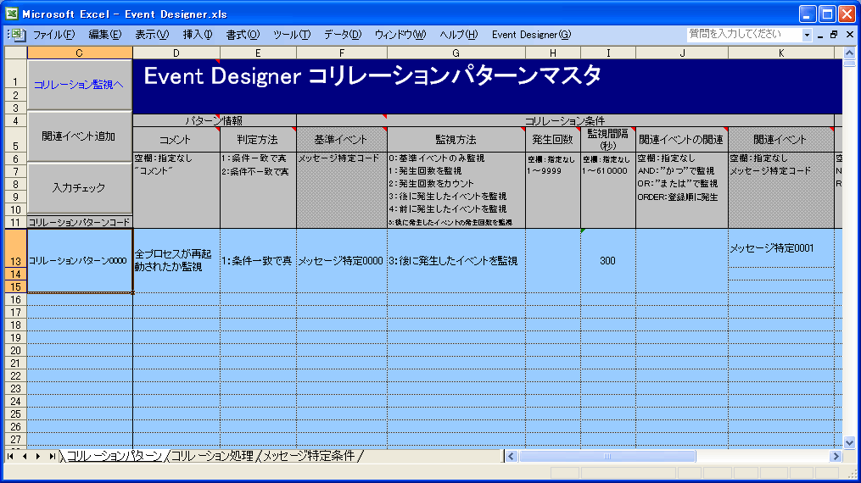Screen dimensions: 861x483
Task: Open the データ menu
Action: (x=342, y=35)
